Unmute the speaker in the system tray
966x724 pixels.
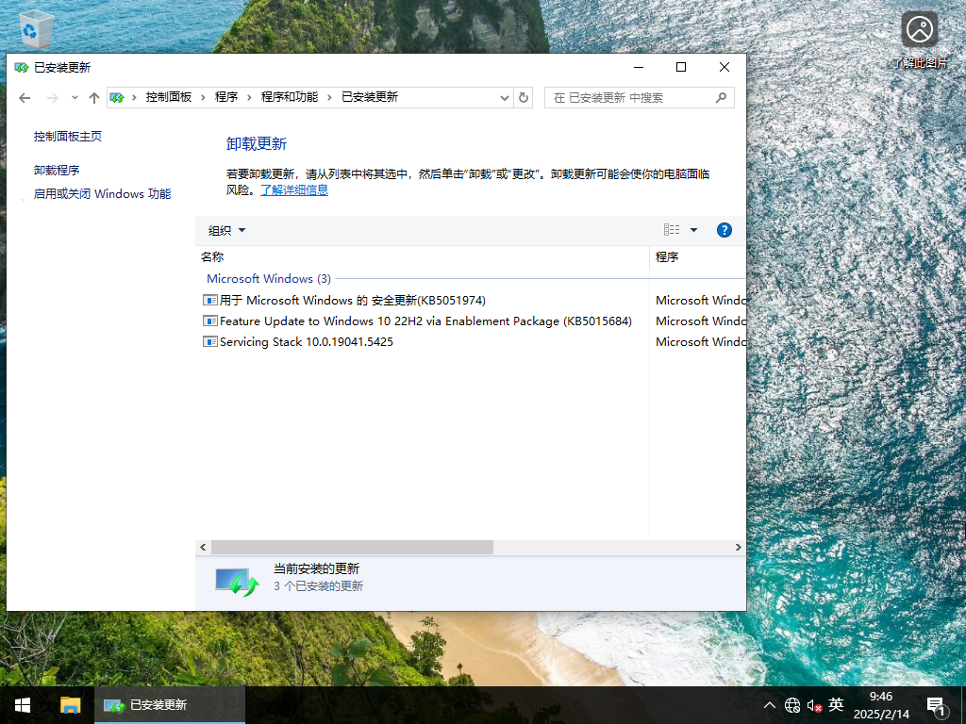tap(813, 704)
